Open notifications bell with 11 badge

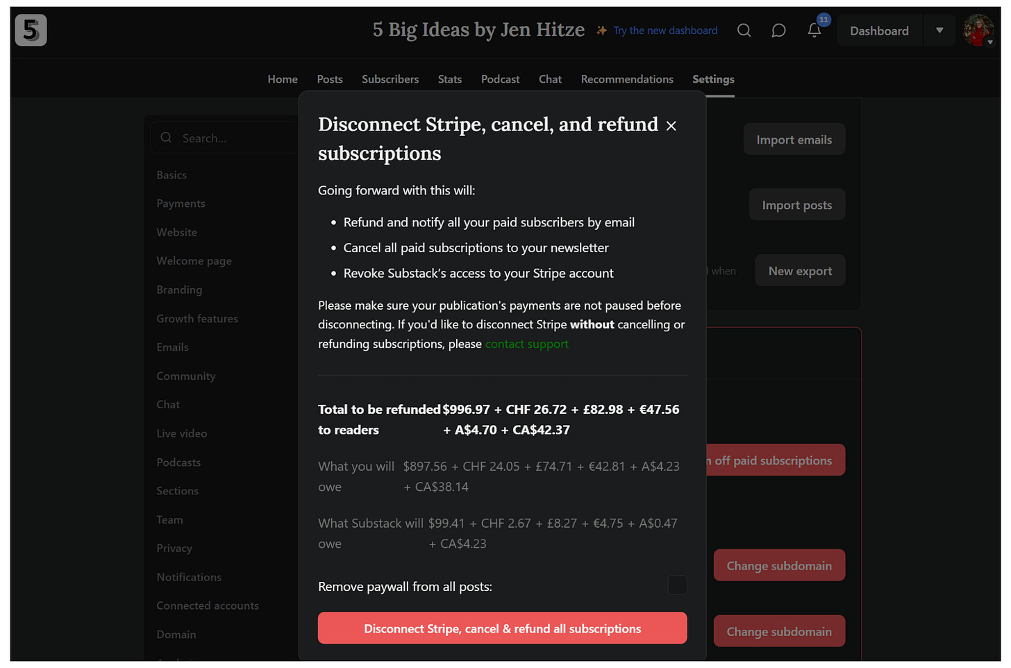pyautogui.click(x=814, y=31)
